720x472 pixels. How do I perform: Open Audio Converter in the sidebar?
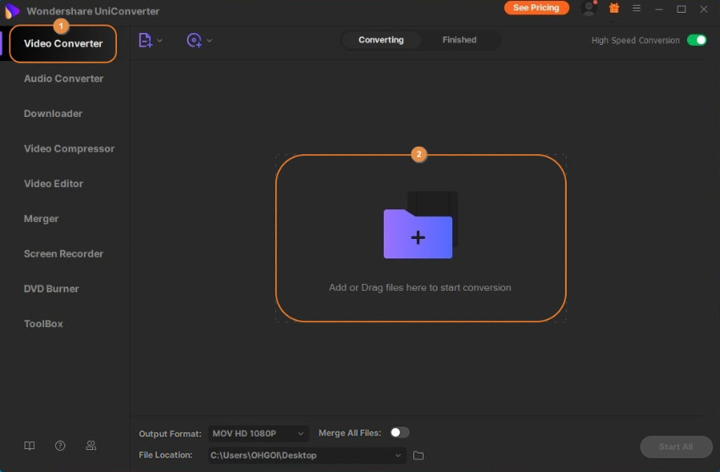point(64,79)
